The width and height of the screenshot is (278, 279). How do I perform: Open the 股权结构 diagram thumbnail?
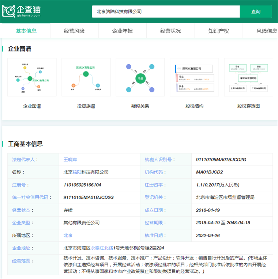(194, 77)
